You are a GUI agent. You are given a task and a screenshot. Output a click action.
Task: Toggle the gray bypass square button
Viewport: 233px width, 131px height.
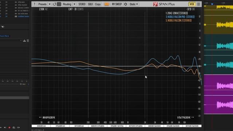coord(59,4)
